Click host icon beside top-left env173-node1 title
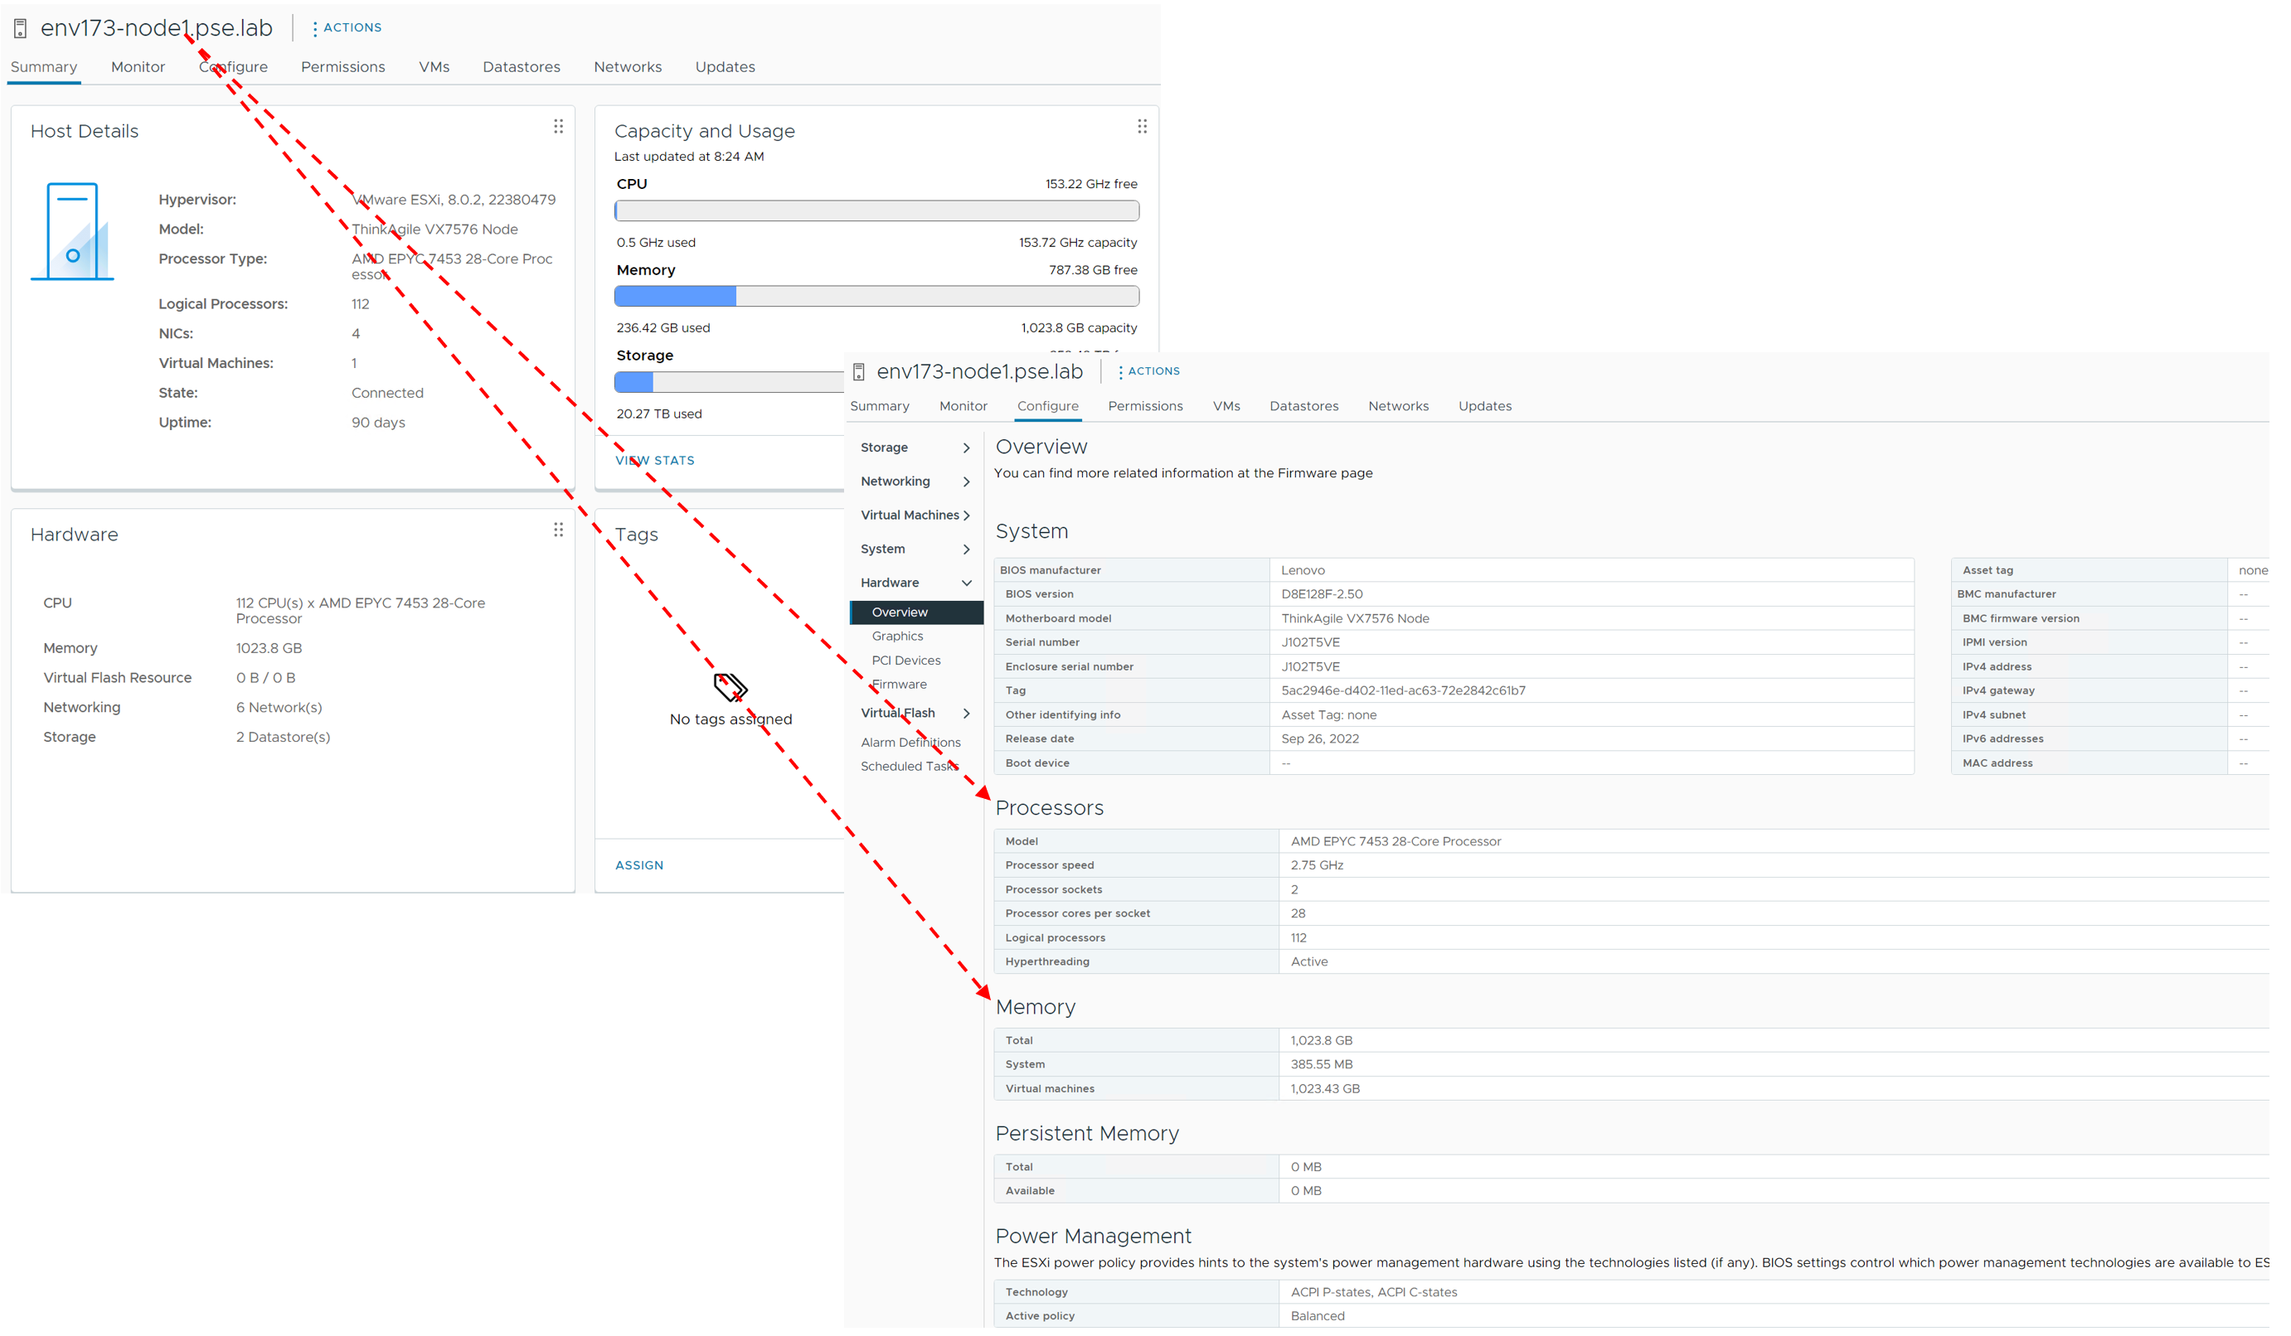This screenshot has width=2291, height=1336. click(20, 29)
